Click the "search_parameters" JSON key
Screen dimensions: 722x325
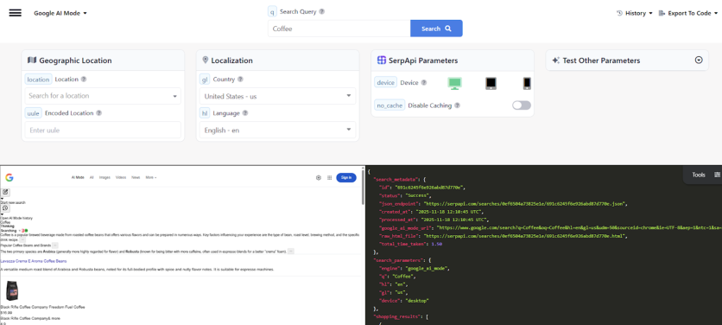[398, 260]
